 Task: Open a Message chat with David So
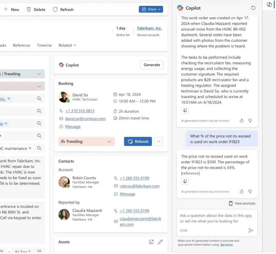coord(72,127)
